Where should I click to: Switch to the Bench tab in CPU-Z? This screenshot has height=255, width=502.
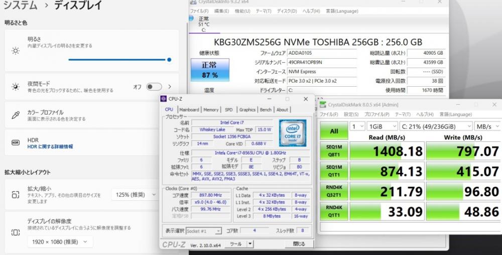click(x=266, y=110)
